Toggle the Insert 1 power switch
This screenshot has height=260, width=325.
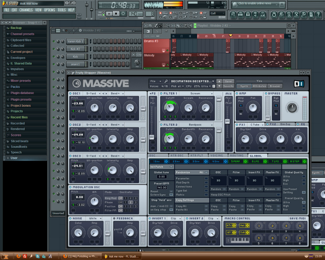coord(150,218)
